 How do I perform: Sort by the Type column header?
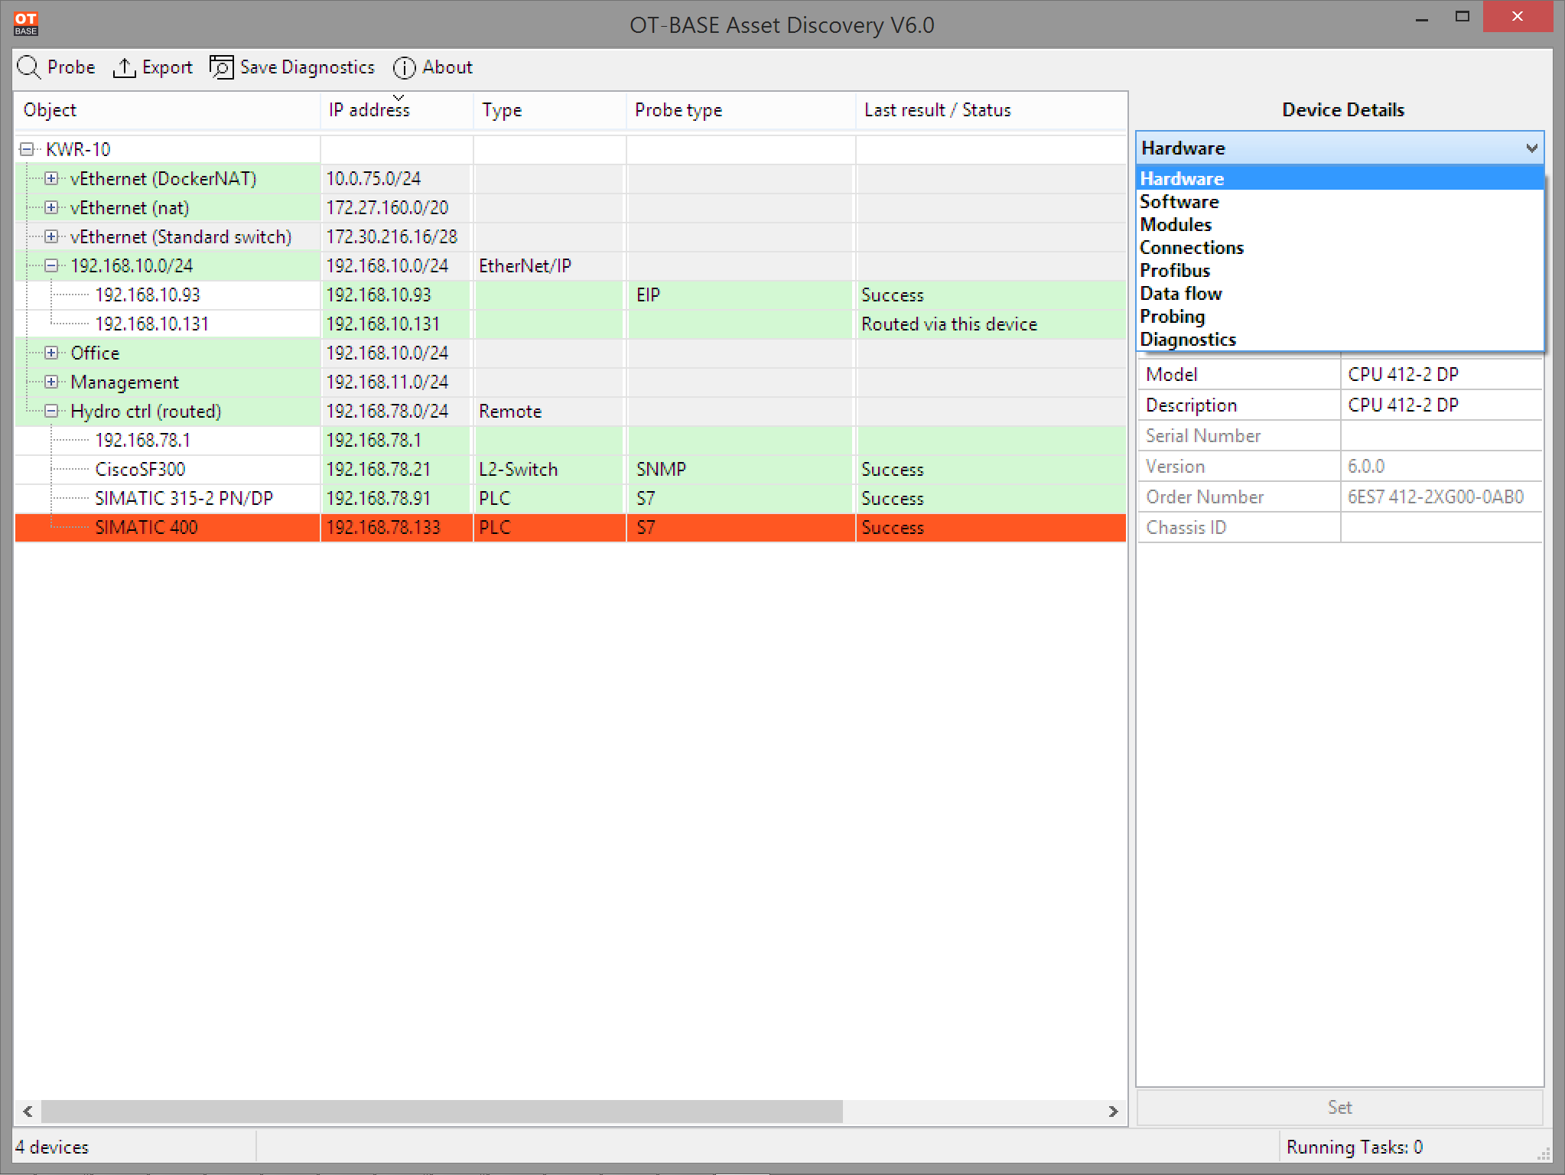coord(550,110)
